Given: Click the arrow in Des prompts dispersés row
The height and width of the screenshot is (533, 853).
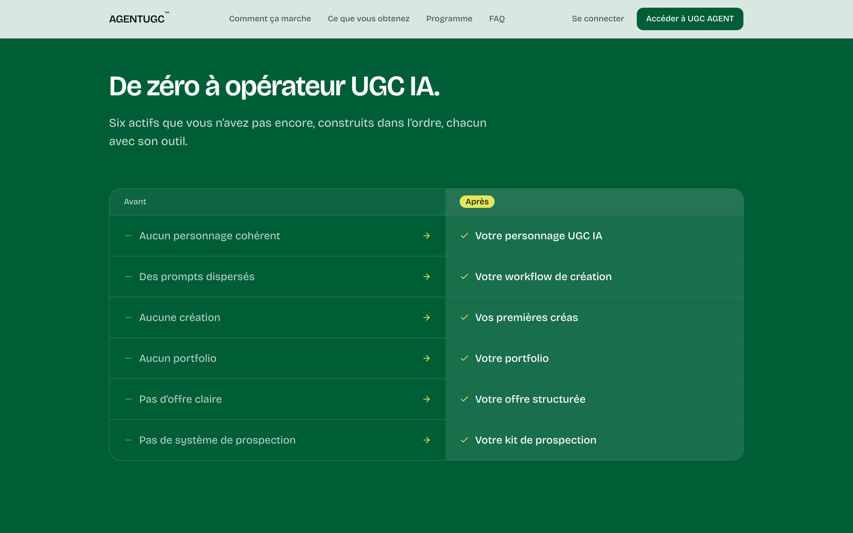Looking at the screenshot, I should coord(426,276).
